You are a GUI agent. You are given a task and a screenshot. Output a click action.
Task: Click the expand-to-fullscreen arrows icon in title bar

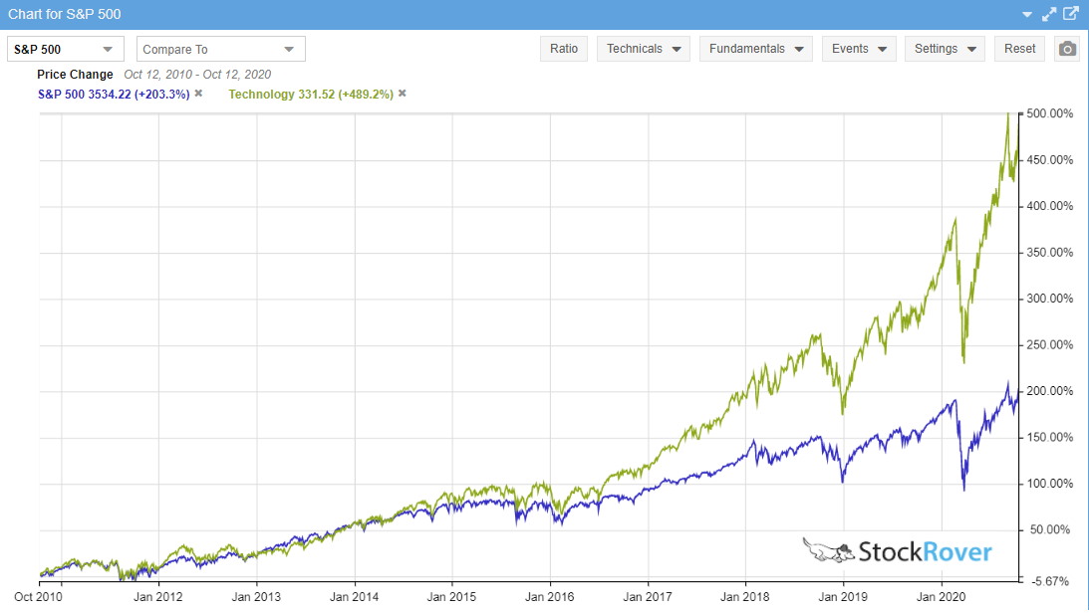[1048, 13]
